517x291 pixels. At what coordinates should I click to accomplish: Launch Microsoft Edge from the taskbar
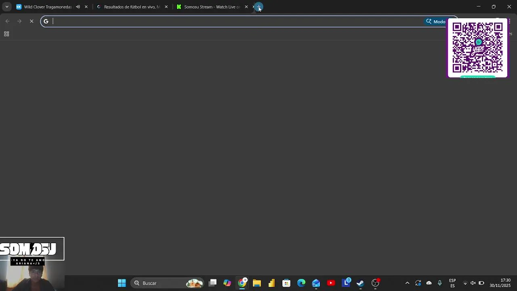coord(301,283)
